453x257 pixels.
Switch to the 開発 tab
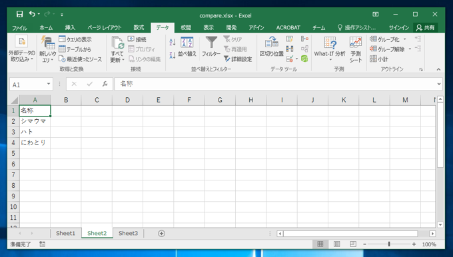pos(231,28)
